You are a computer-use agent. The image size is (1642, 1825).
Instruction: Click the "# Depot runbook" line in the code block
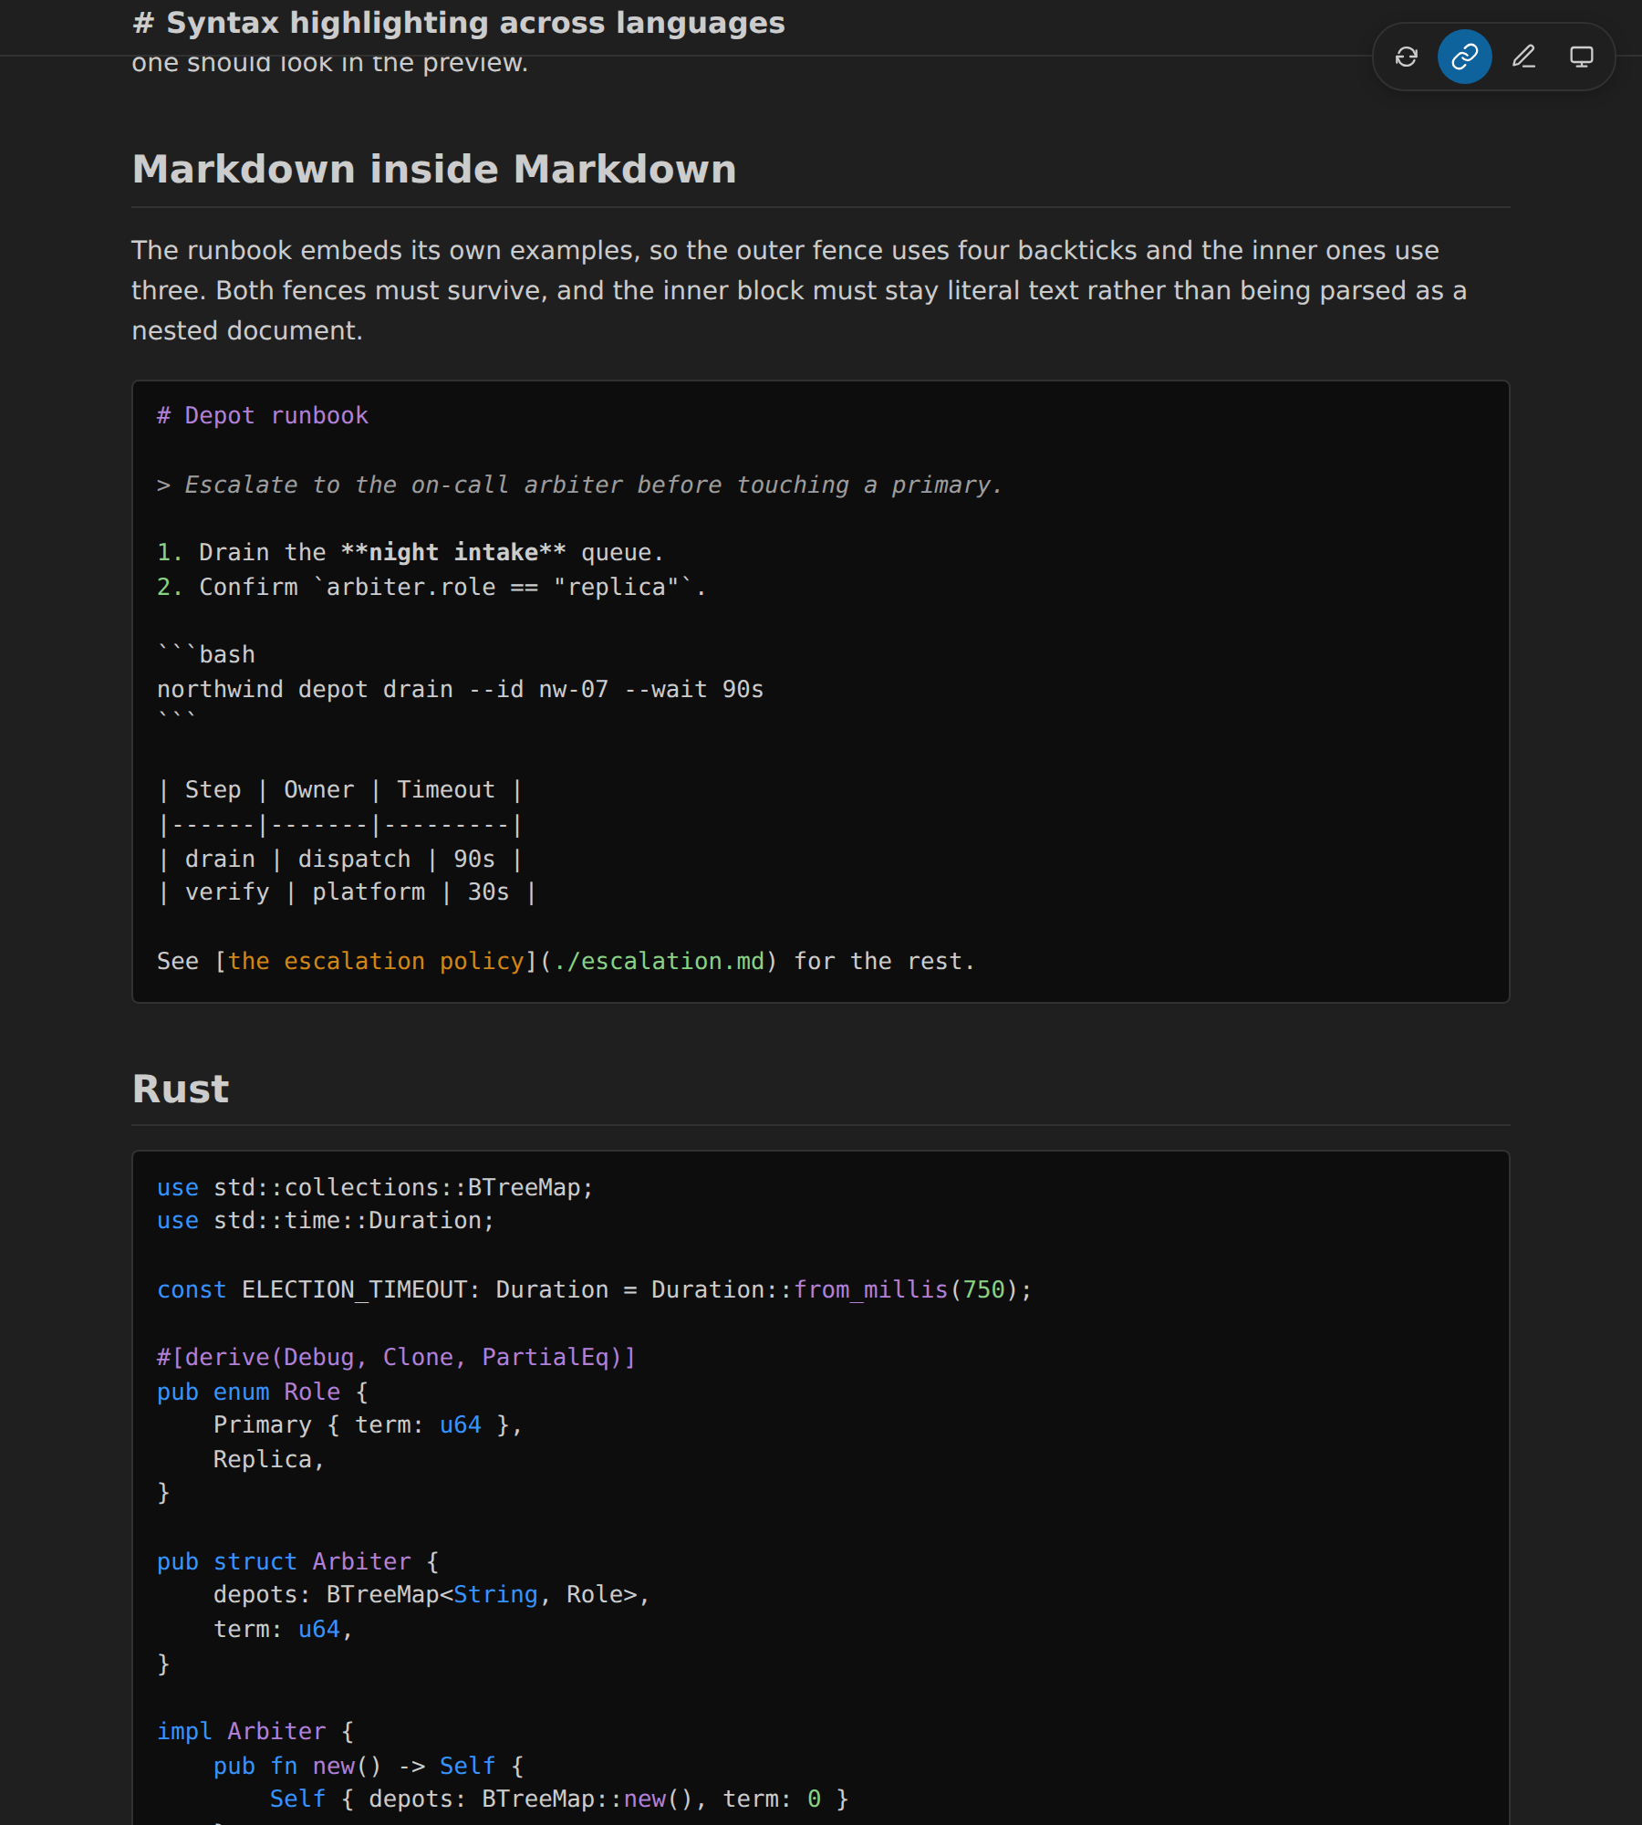pos(263,415)
